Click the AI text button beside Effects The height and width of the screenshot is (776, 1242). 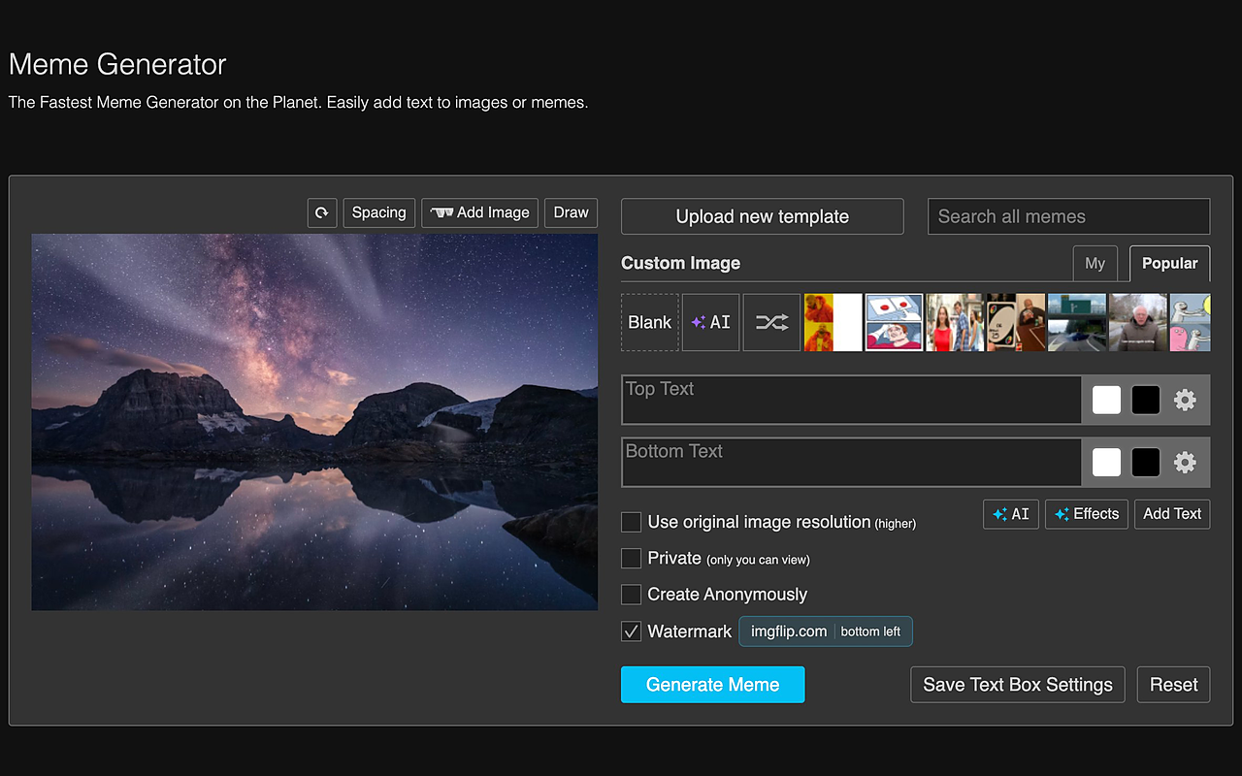pos(1011,514)
